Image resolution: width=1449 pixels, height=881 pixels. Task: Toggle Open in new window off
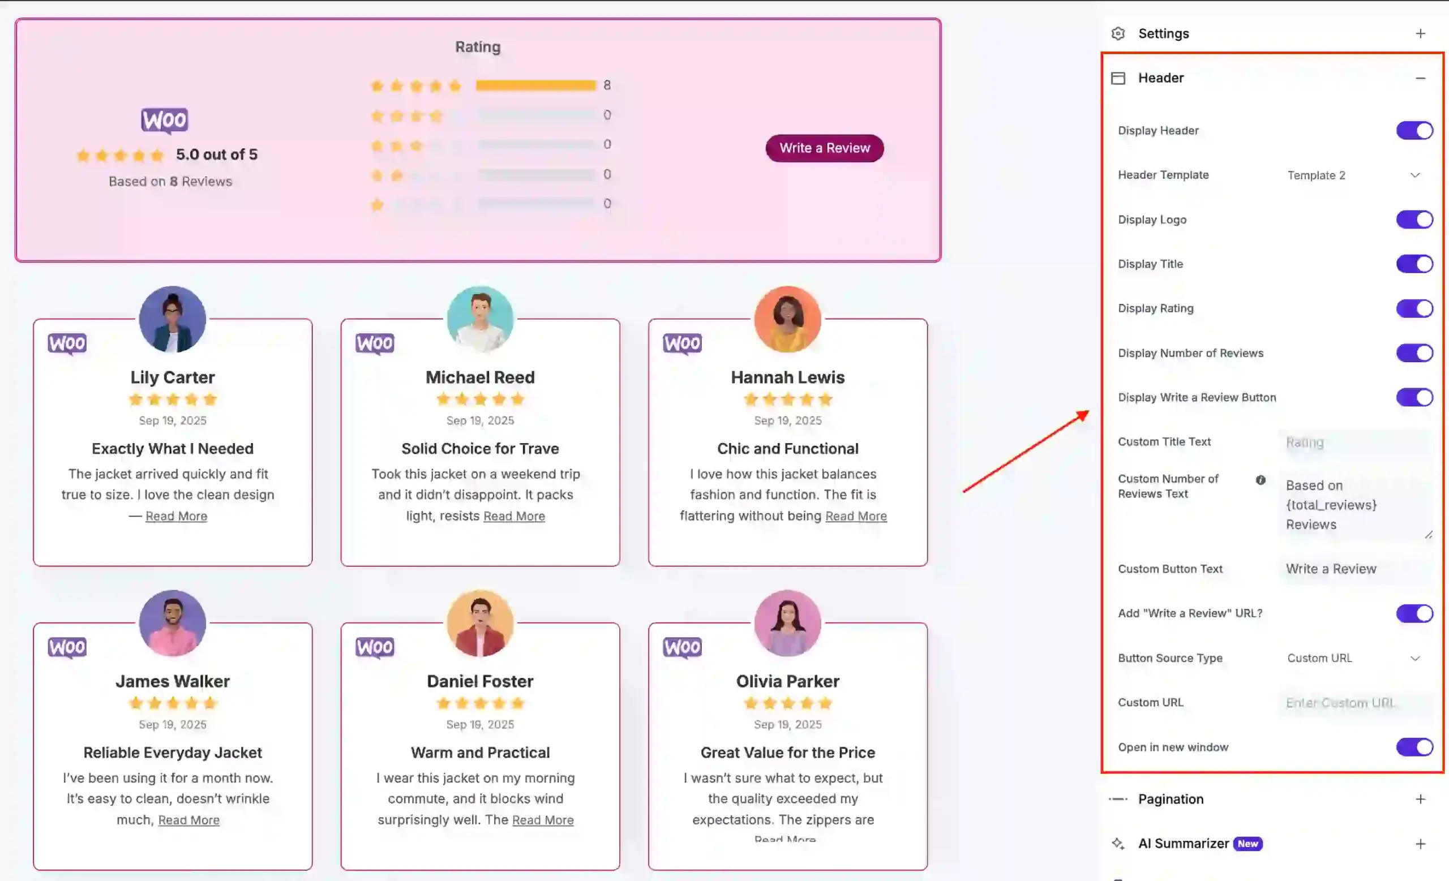coord(1414,747)
